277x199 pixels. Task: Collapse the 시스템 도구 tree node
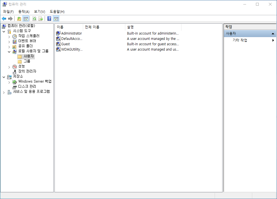4,32
